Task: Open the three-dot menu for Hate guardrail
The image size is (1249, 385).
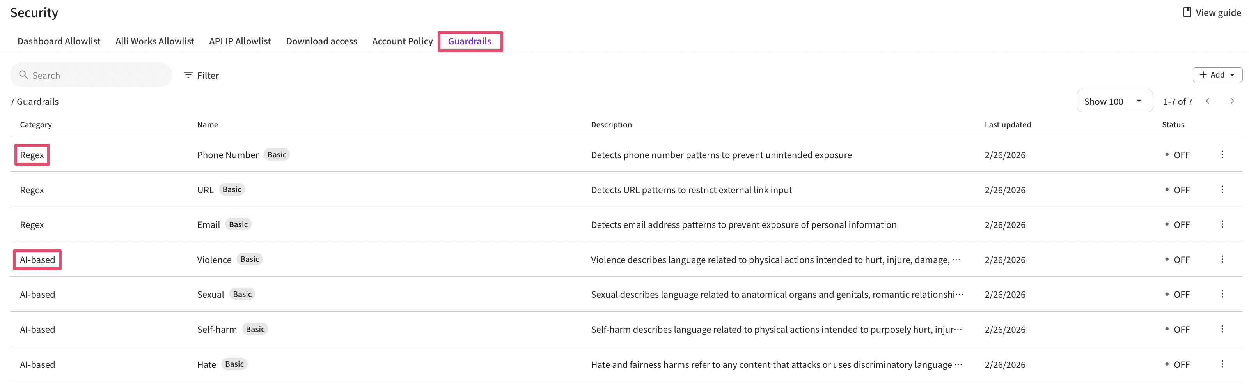Action: coord(1222,364)
